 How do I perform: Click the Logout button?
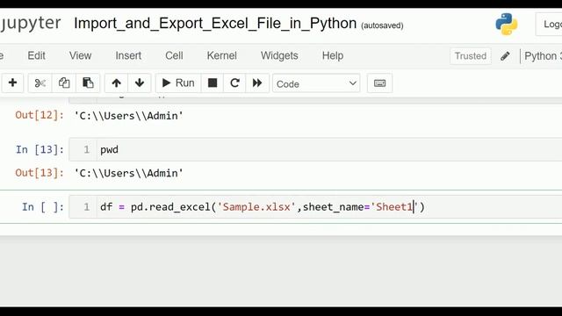(x=549, y=24)
